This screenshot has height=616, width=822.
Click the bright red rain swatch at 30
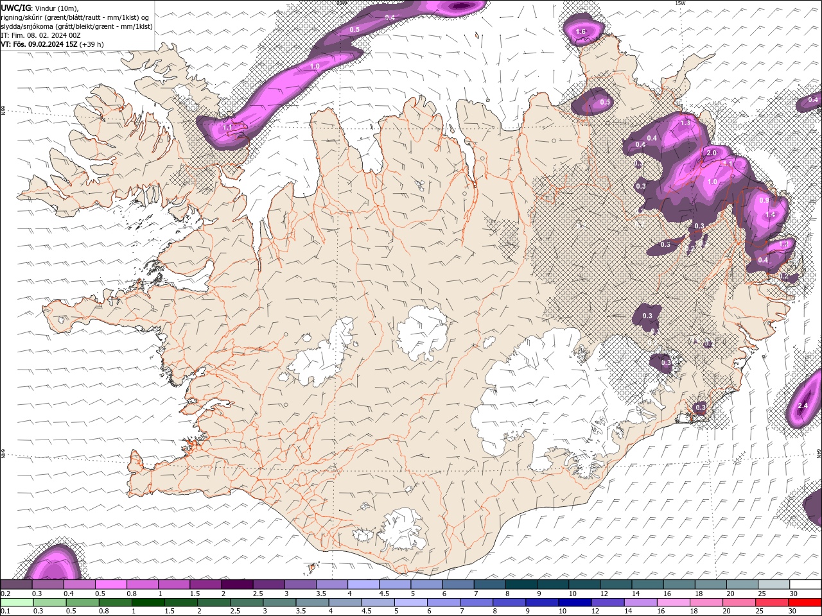[x=805, y=603]
